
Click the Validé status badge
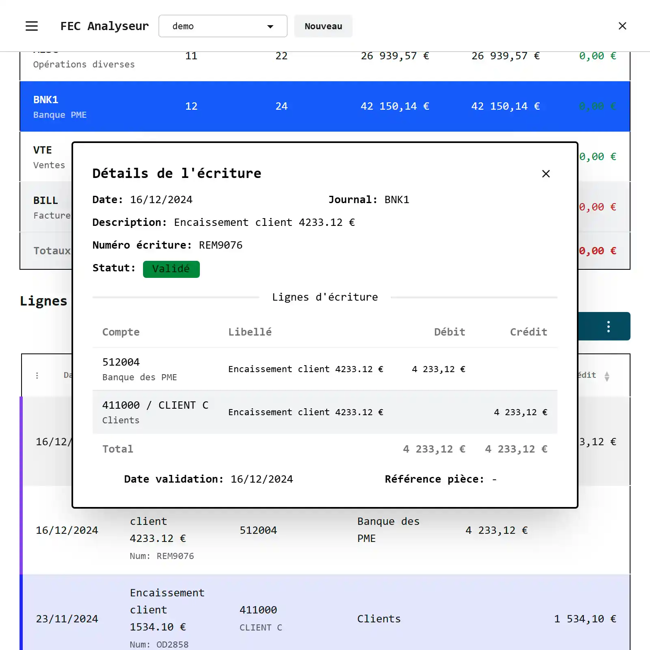(x=171, y=269)
